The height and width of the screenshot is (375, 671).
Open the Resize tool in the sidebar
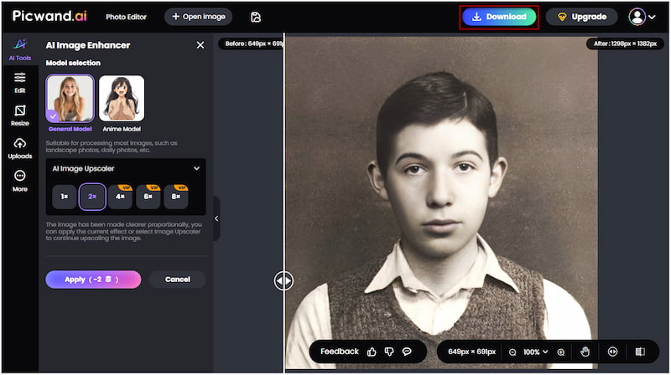coord(20,116)
